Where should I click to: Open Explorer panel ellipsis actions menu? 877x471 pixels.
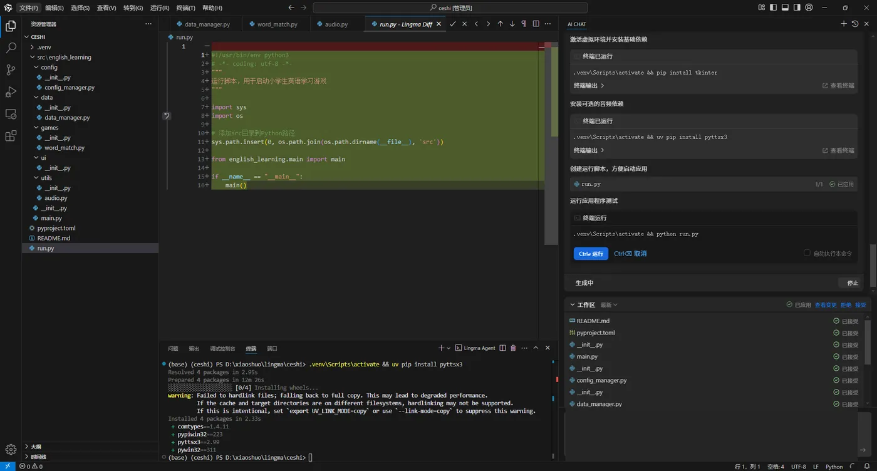pos(148,24)
